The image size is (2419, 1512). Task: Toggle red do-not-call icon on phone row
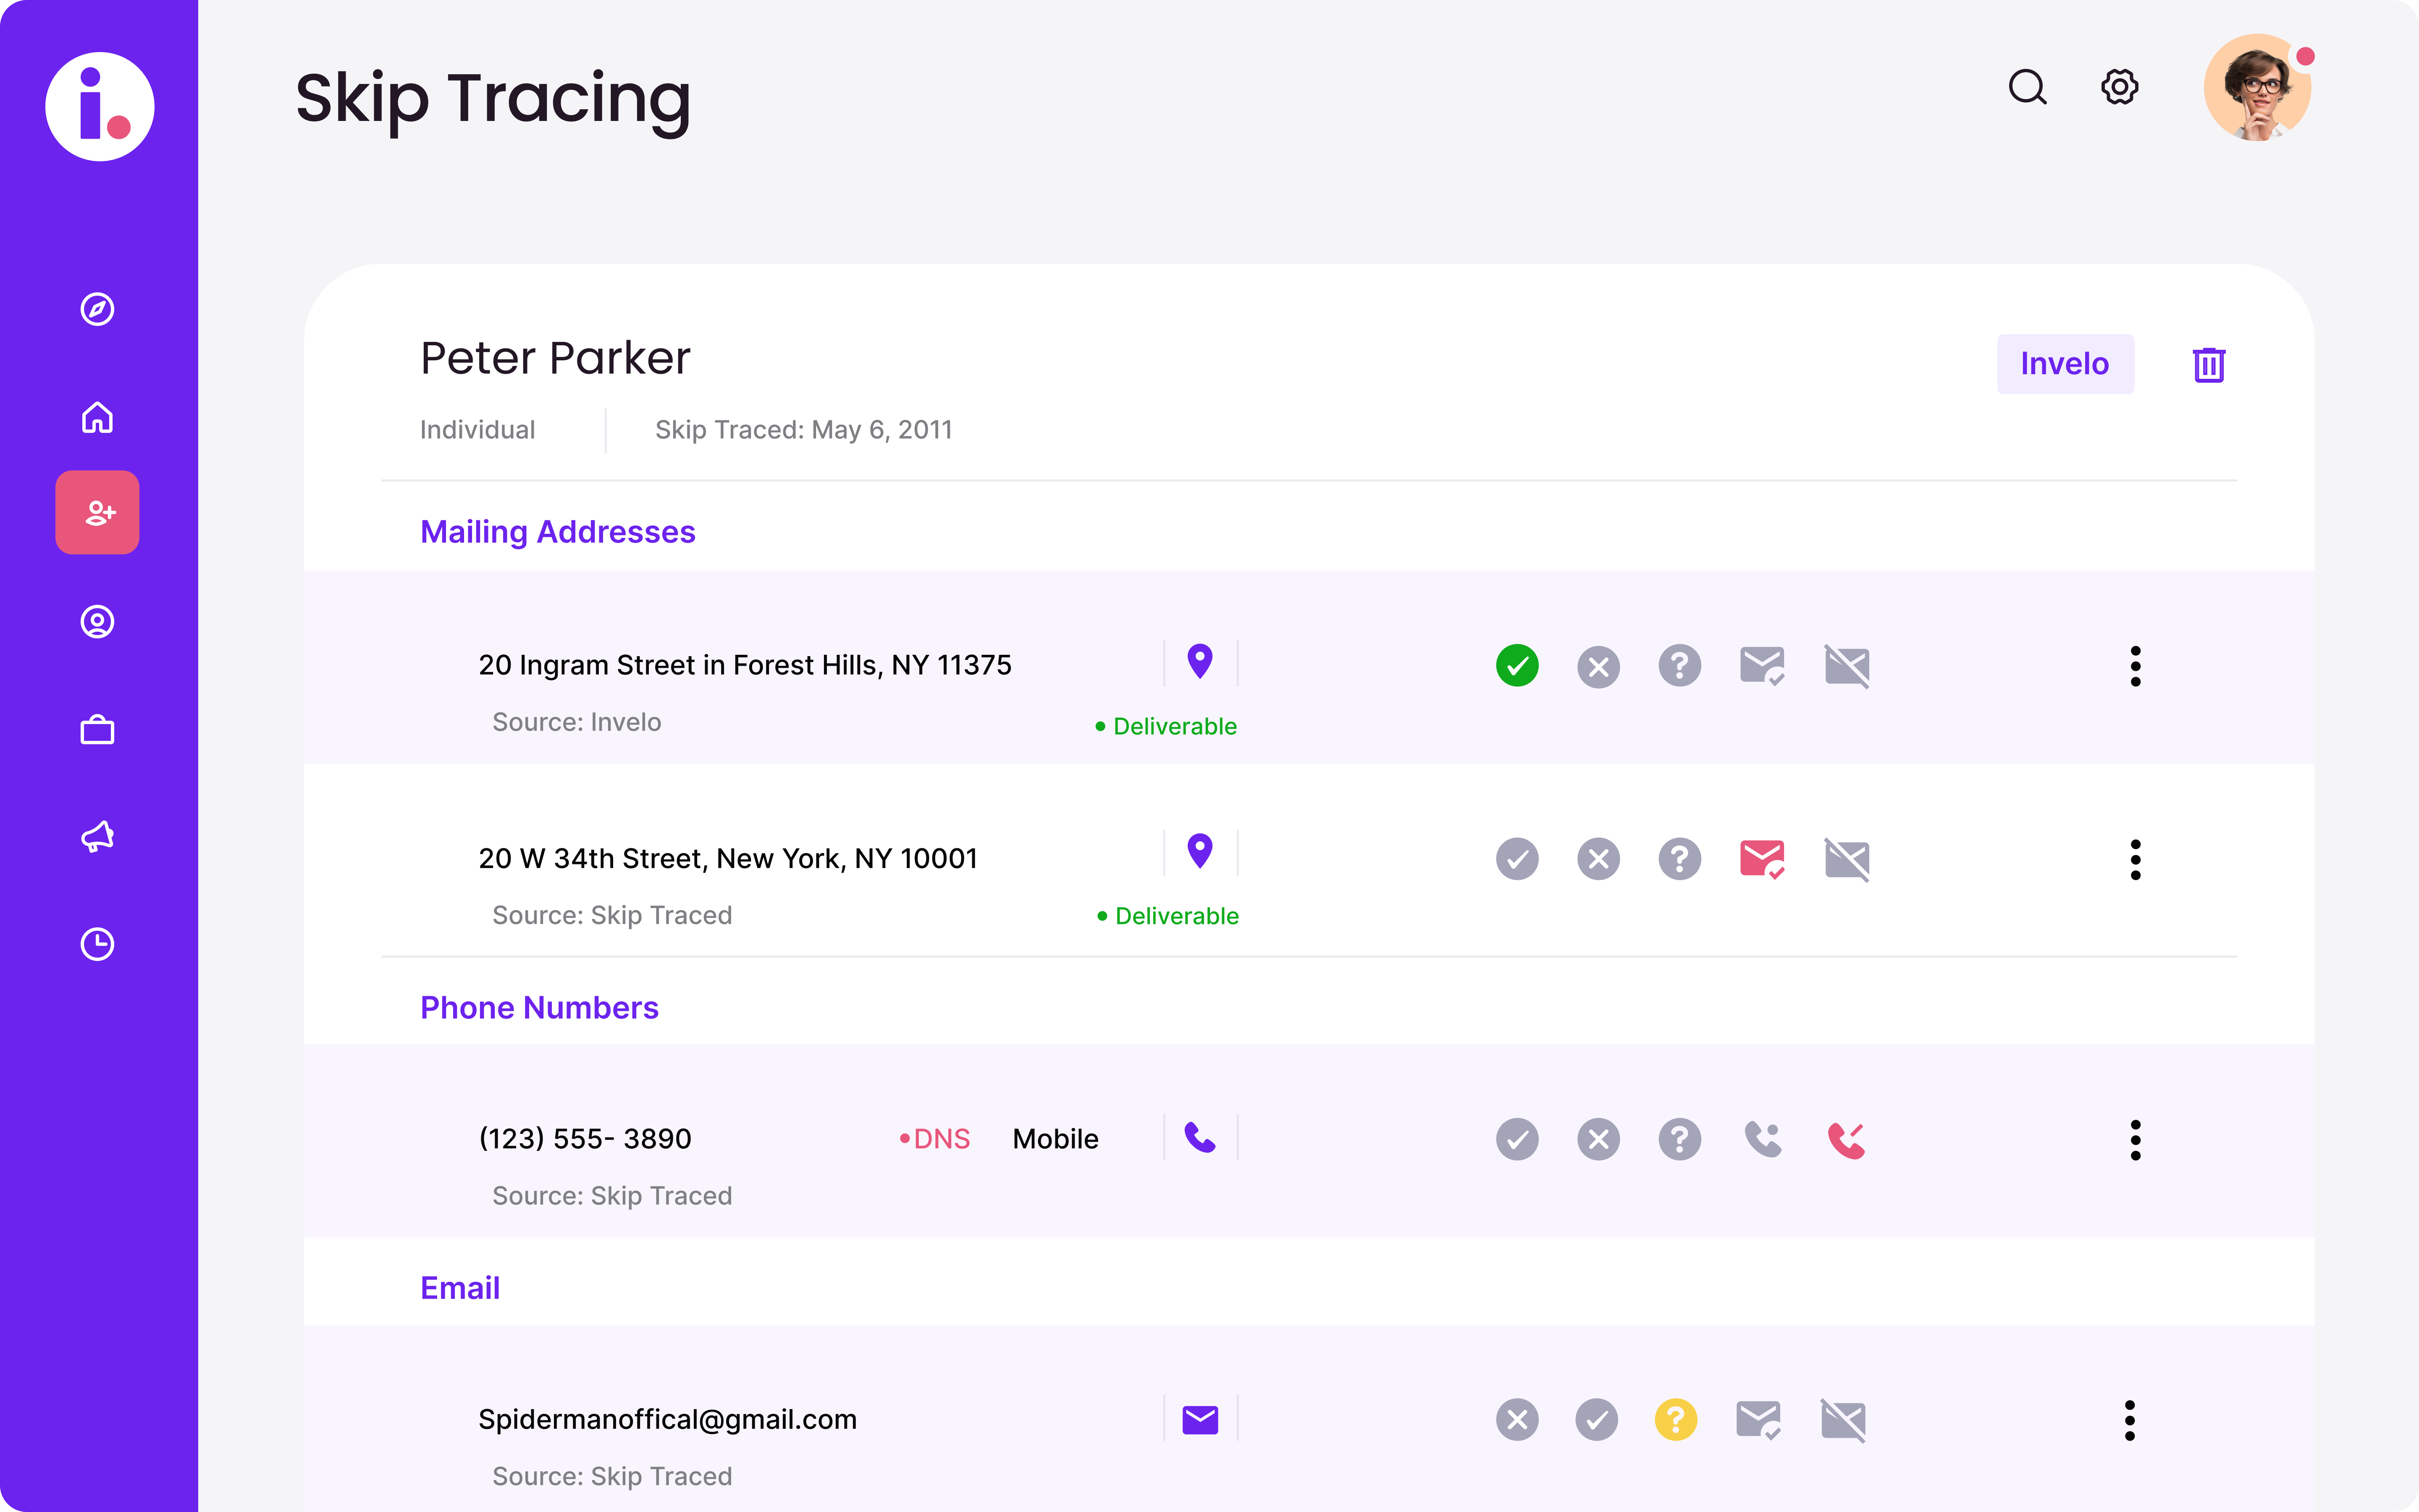click(1845, 1139)
